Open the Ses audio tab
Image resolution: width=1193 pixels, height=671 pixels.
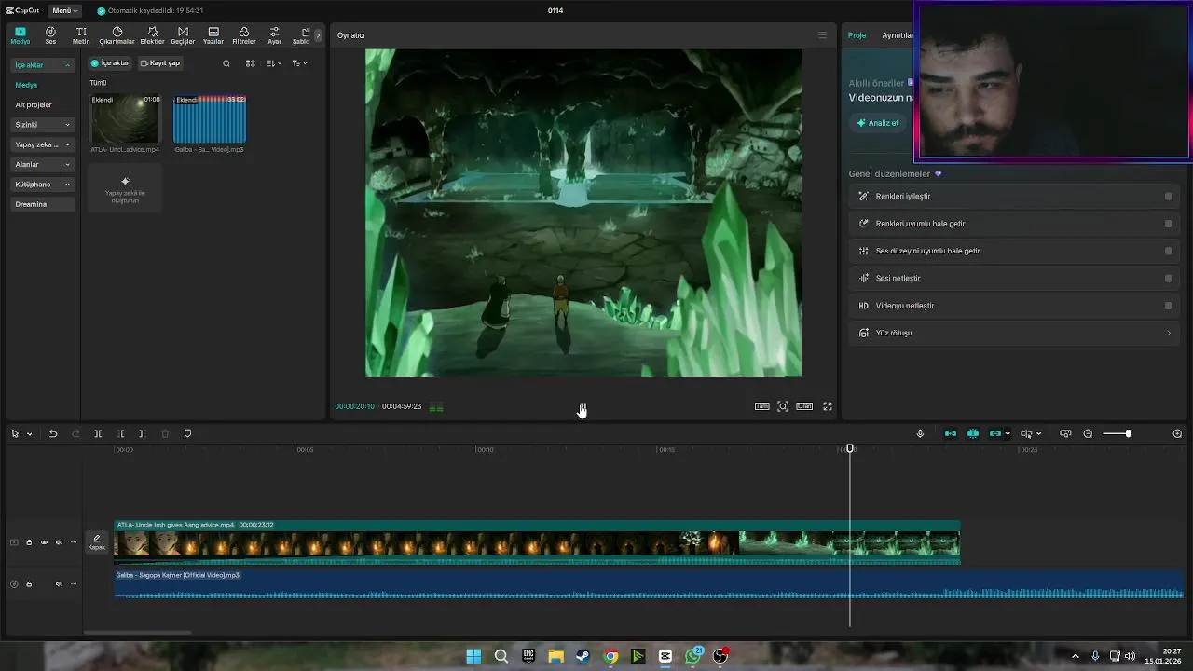50,35
